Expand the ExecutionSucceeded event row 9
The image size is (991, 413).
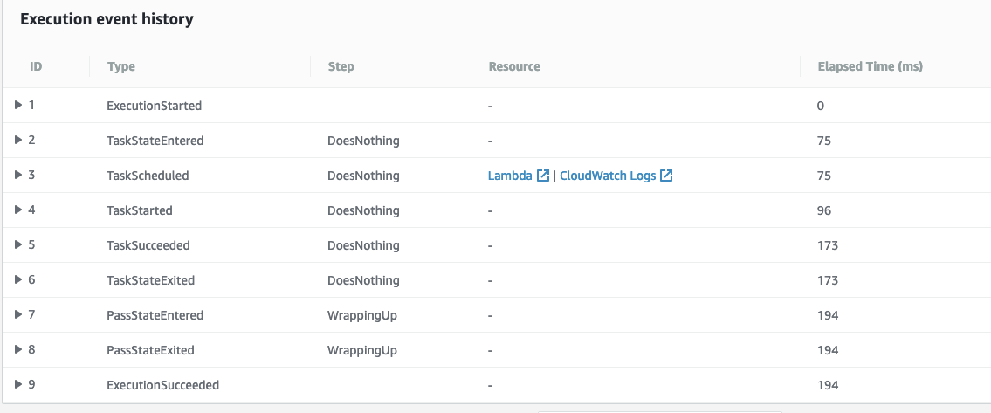point(18,384)
